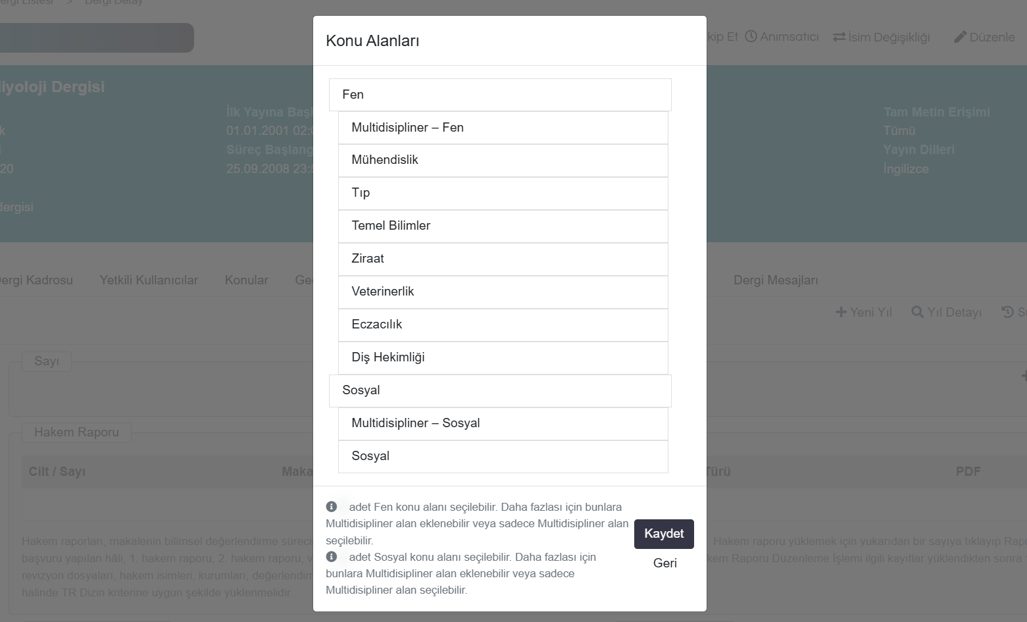Click the İsim Değişikliği swap icon
1027x622 pixels.
click(839, 38)
